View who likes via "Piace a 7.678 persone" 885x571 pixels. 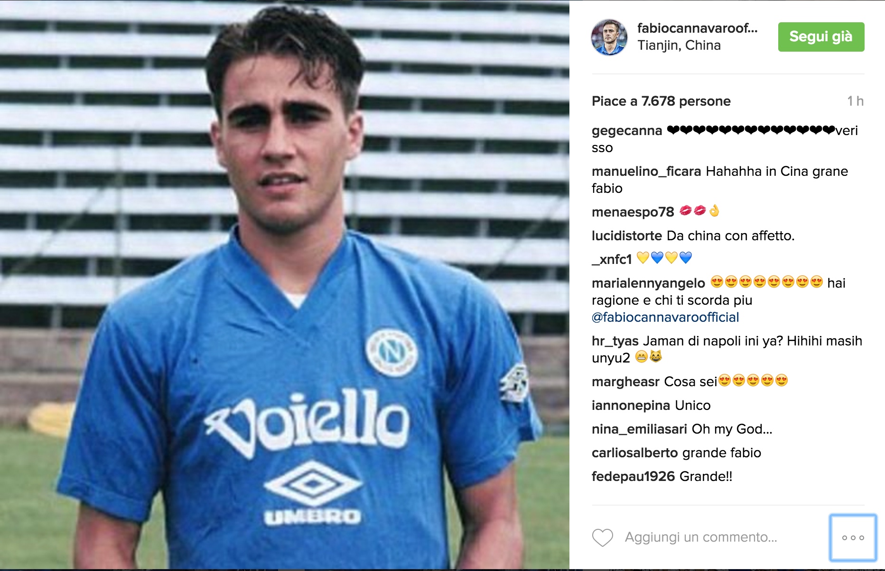(x=661, y=101)
